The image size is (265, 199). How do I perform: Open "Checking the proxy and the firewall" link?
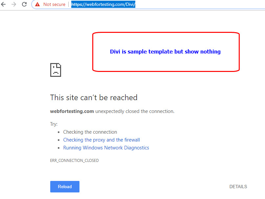pos(101,140)
